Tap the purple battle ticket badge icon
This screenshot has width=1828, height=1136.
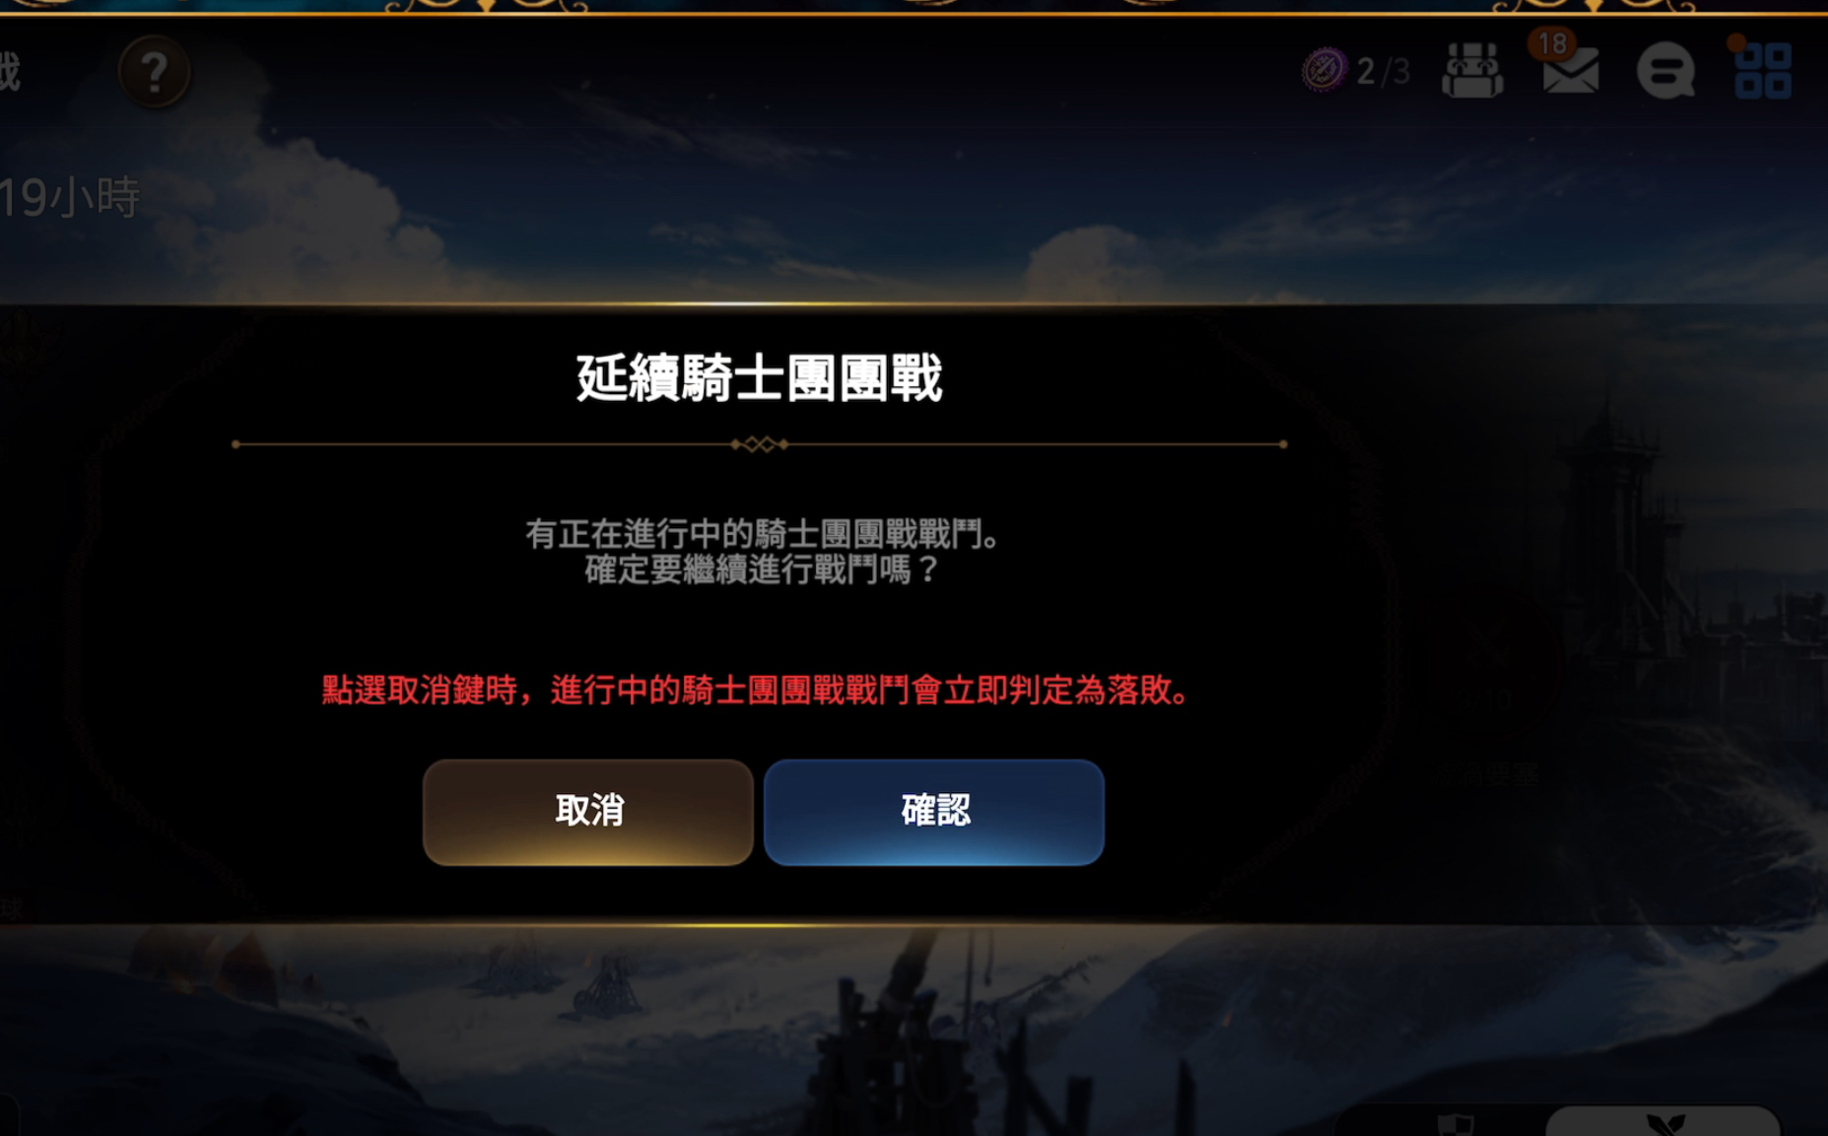pyautogui.click(x=1323, y=70)
